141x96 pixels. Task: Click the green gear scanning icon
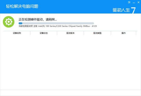point(9,22)
